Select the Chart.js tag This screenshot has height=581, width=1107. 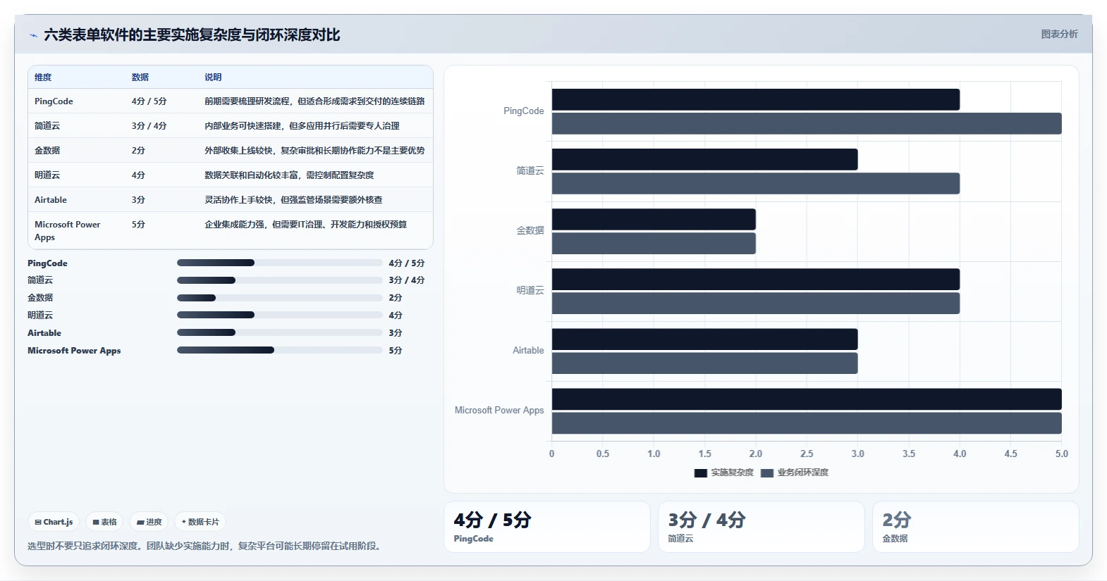point(54,522)
